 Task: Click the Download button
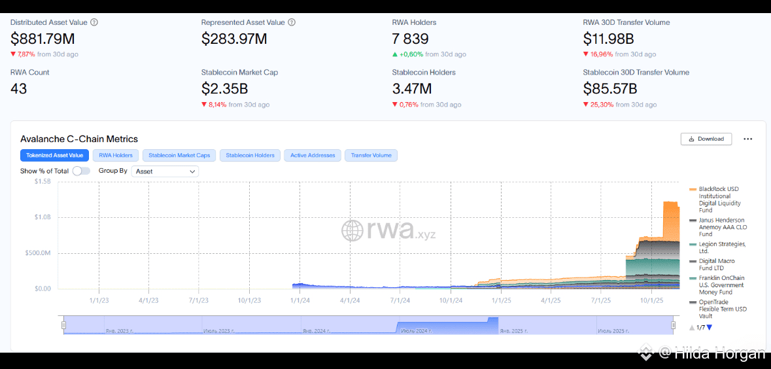click(x=706, y=139)
